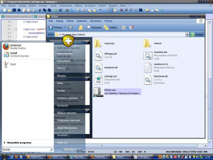Screen dimensions: 213x160
Task: Open Komputer in start menu
Action: point(63,105)
